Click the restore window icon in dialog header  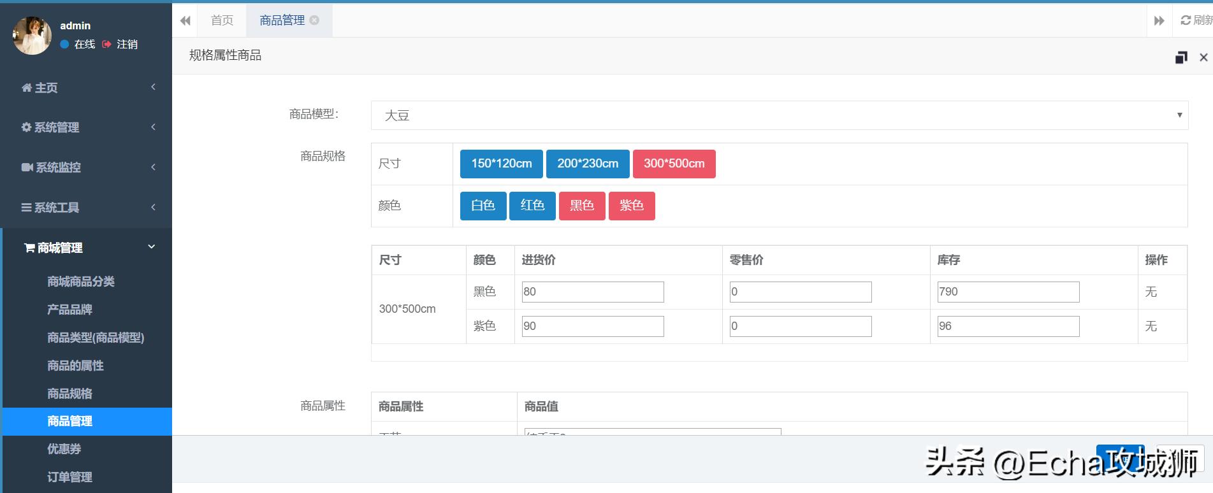(1180, 57)
